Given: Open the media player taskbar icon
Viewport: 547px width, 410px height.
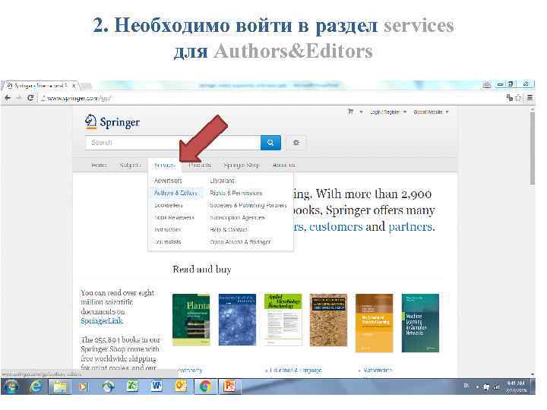Looking at the screenshot, I should click(x=83, y=386).
